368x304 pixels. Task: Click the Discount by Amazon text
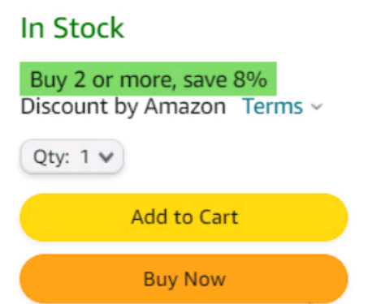tap(123, 107)
